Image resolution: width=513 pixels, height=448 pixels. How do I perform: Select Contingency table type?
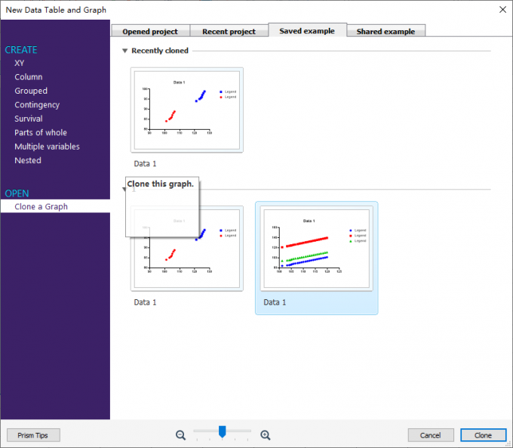coord(37,105)
